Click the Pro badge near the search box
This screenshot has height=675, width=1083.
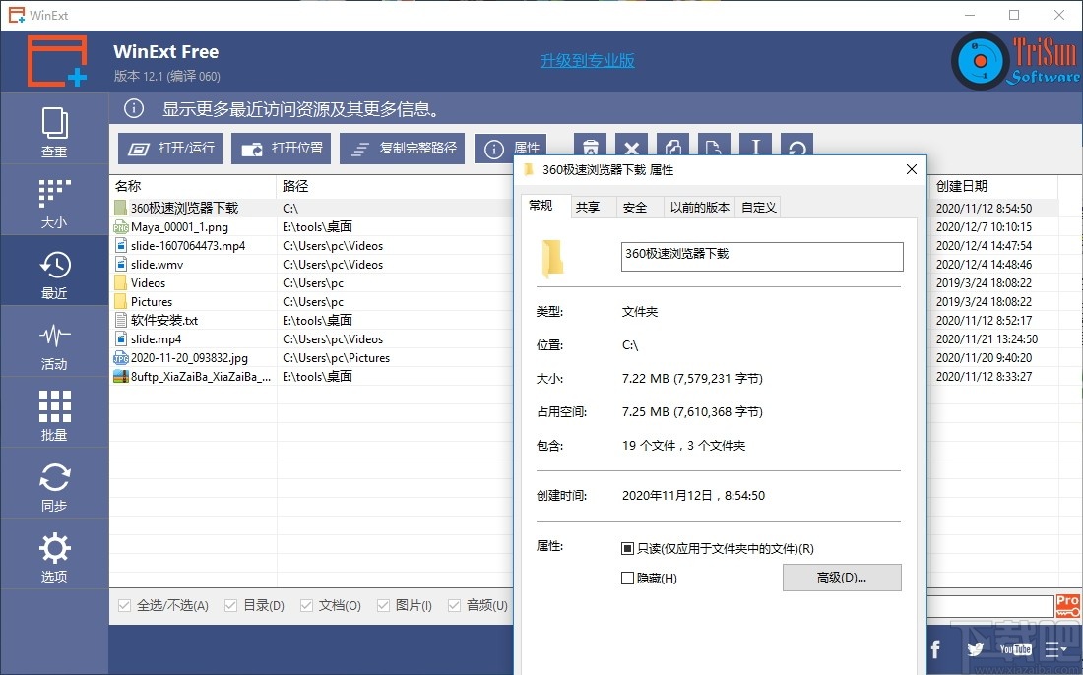click(1067, 605)
